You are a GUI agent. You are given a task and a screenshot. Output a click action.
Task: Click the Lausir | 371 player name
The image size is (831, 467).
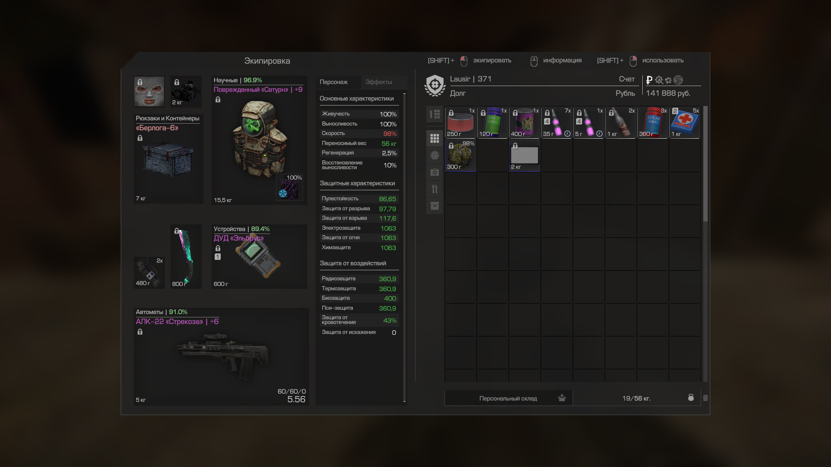470,79
